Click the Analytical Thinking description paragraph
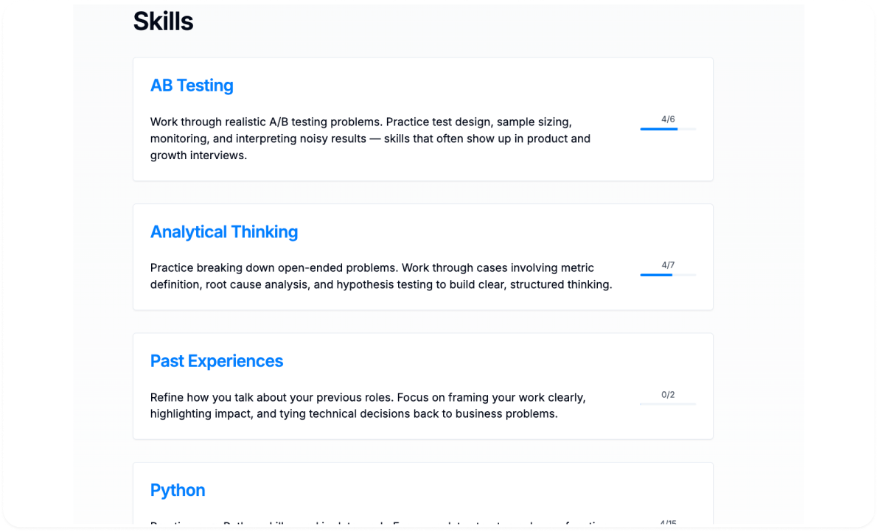This screenshot has height=532, width=878. point(380,276)
